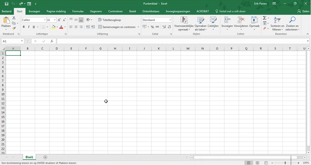Align cell content to middle

[x=76, y=20]
